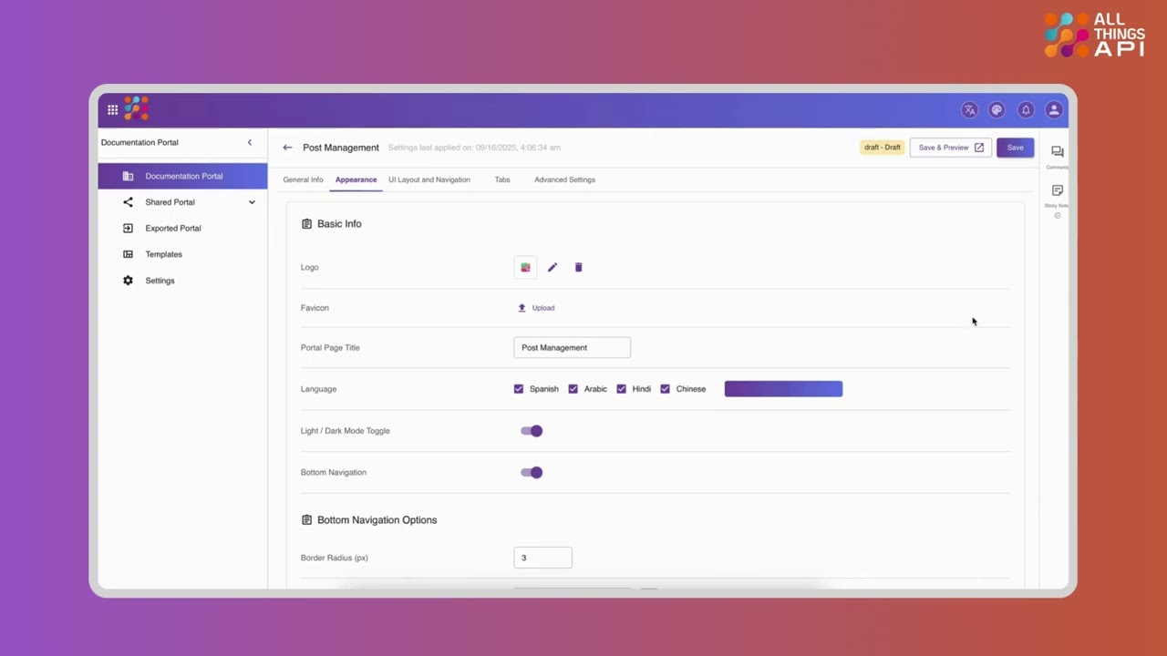The height and width of the screenshot is (656, 1167).
Task: Select the Appearance tab
Action: (356, 179)
